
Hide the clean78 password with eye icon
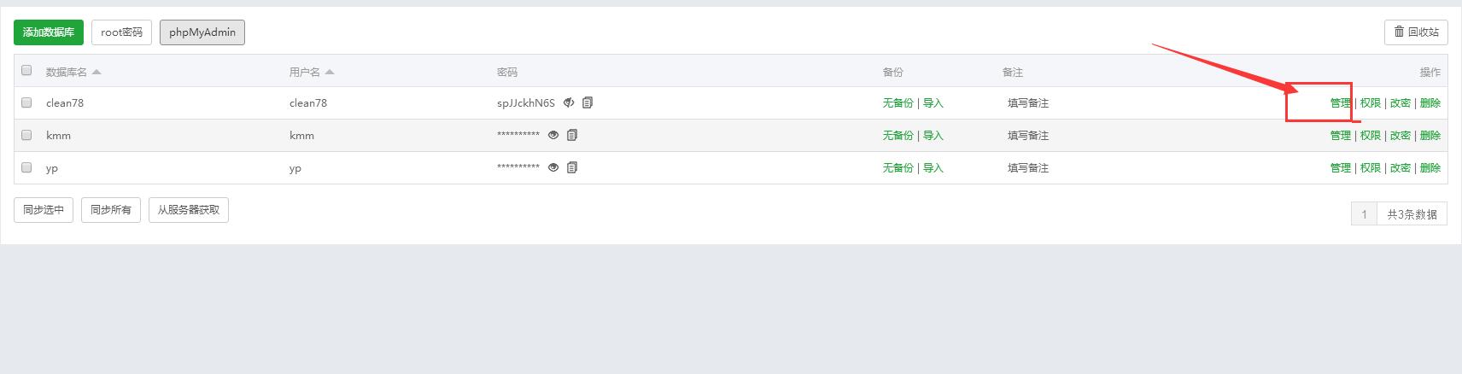(x=569, y=102)
